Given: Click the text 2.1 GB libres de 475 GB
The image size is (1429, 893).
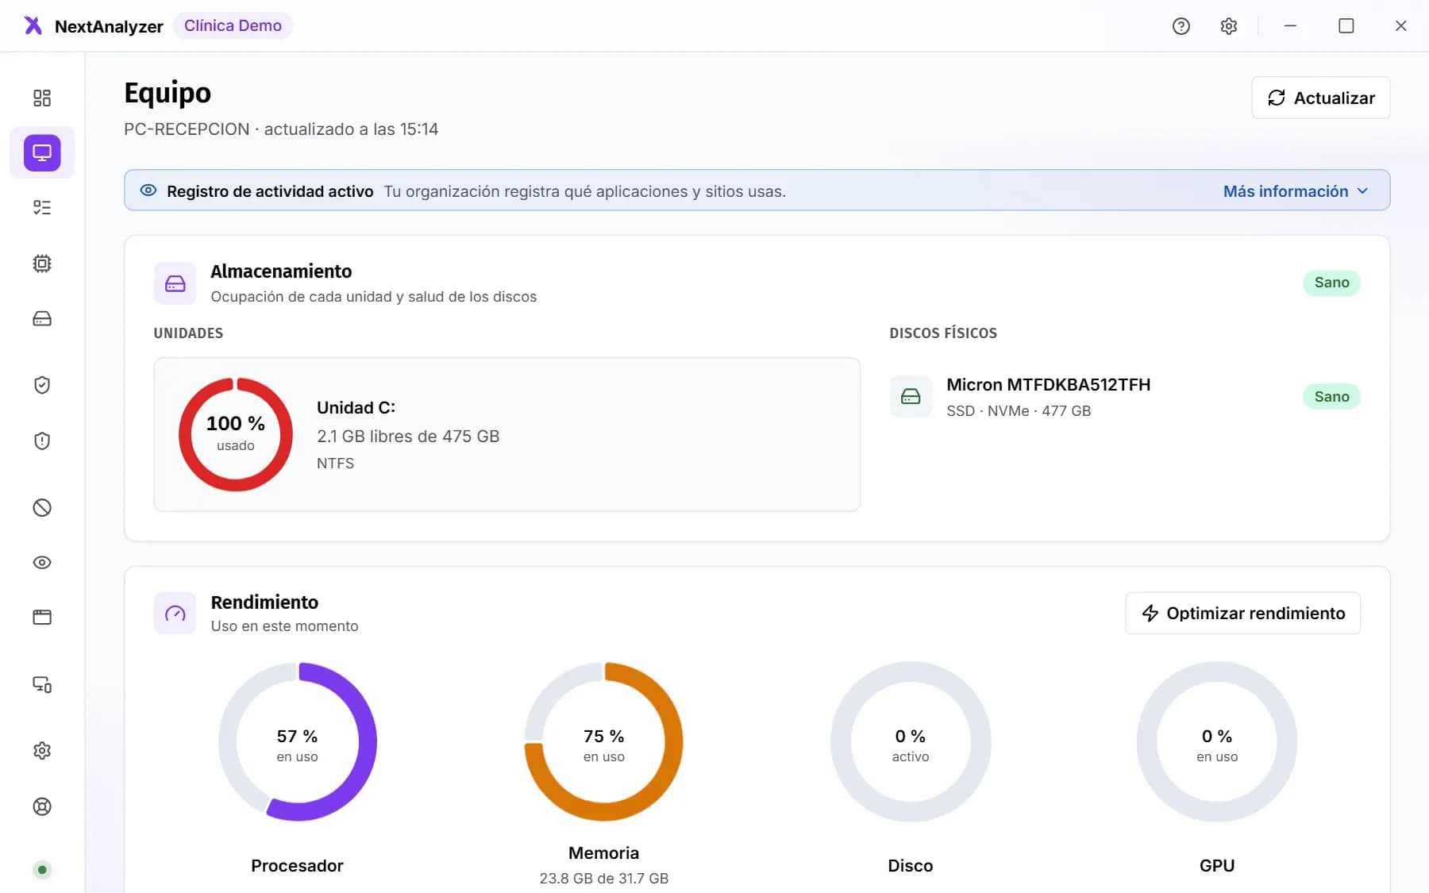Looking at the screenshot, I should [x=408, y=437].
